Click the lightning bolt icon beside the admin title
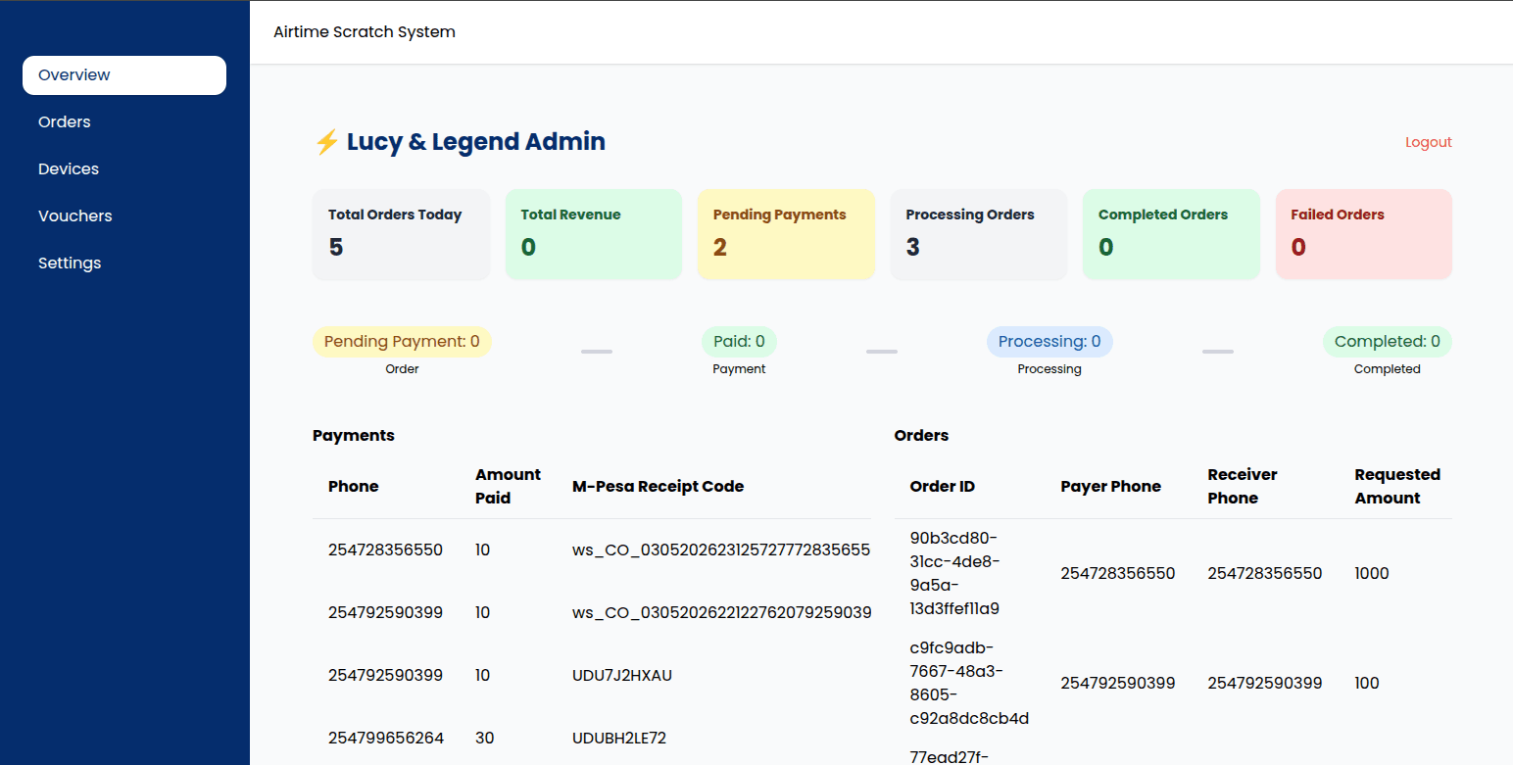The height and width of the screenshot is (765, 1513). [x=326, y=142]
